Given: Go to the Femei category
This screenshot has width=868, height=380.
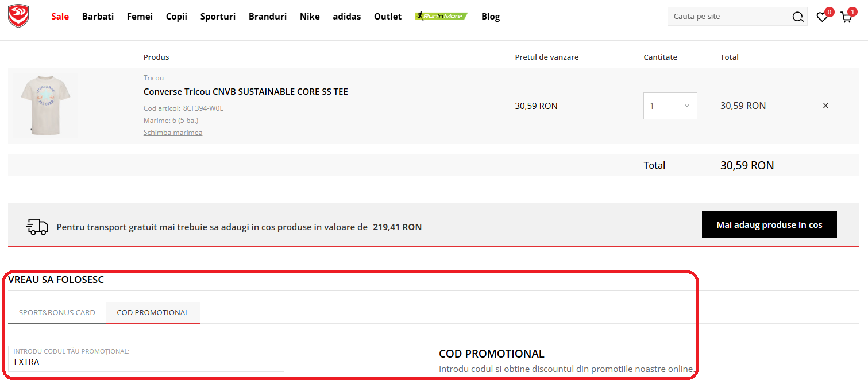Looking at the screenshot, I should point(140,17).
